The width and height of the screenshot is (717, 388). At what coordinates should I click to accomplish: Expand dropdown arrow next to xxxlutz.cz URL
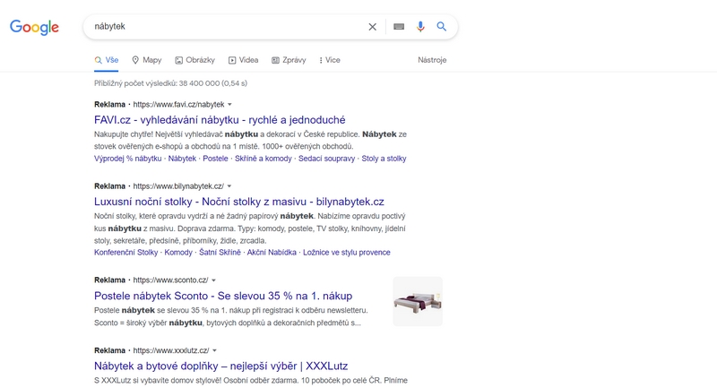(214, 350)
